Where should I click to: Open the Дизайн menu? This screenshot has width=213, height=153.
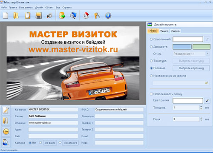pos(39,7)
